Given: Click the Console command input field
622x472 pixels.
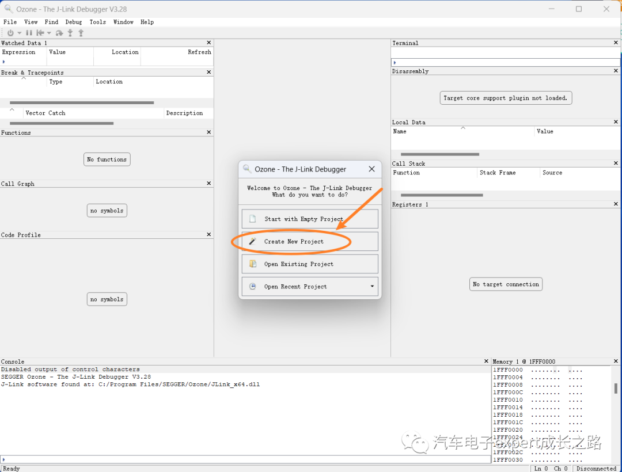Looking at the screenshot, I should click(x=245, y=459).
